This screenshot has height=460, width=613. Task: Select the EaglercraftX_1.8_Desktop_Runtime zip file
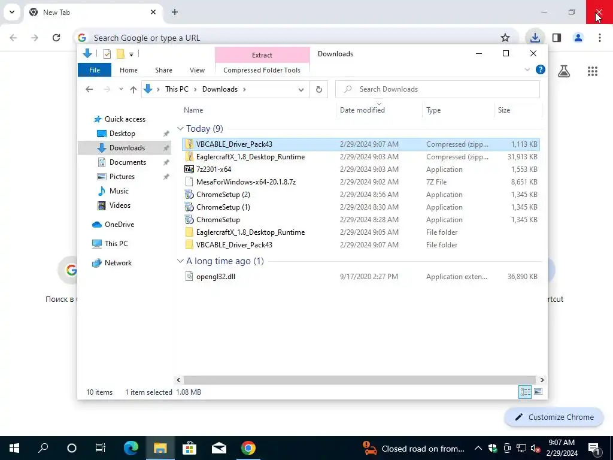[x=361, y=157]
